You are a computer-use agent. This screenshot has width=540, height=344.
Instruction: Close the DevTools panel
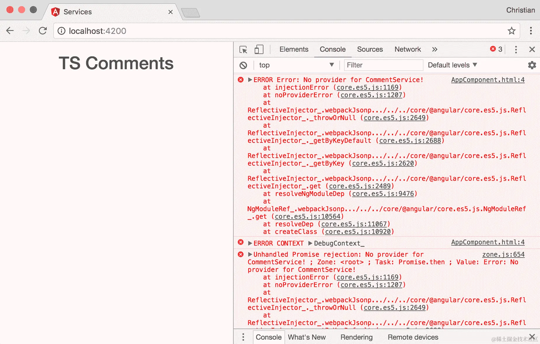pos(532,49)
